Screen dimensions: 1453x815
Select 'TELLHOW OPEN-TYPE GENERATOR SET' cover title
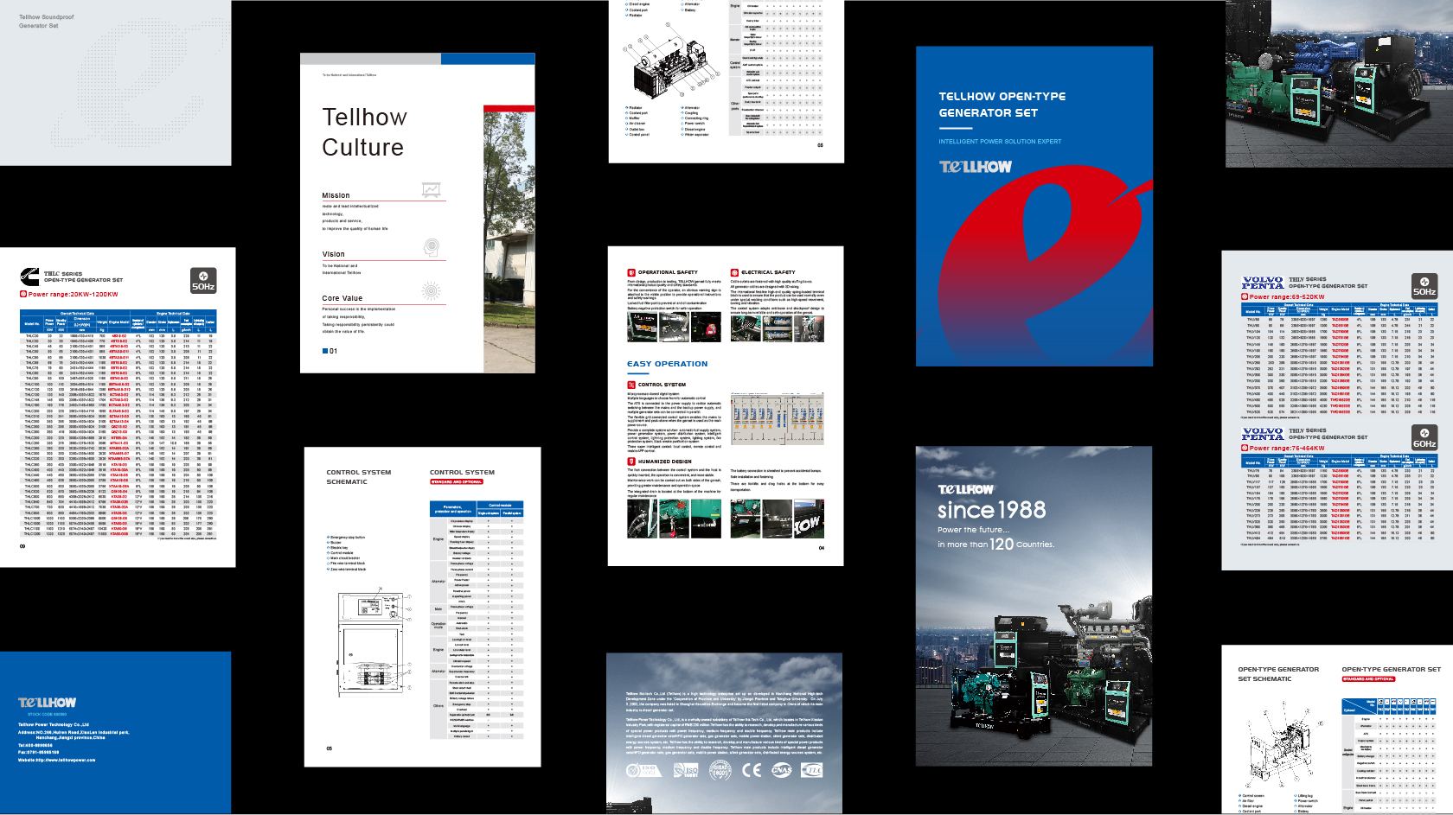click(1002, 105)
